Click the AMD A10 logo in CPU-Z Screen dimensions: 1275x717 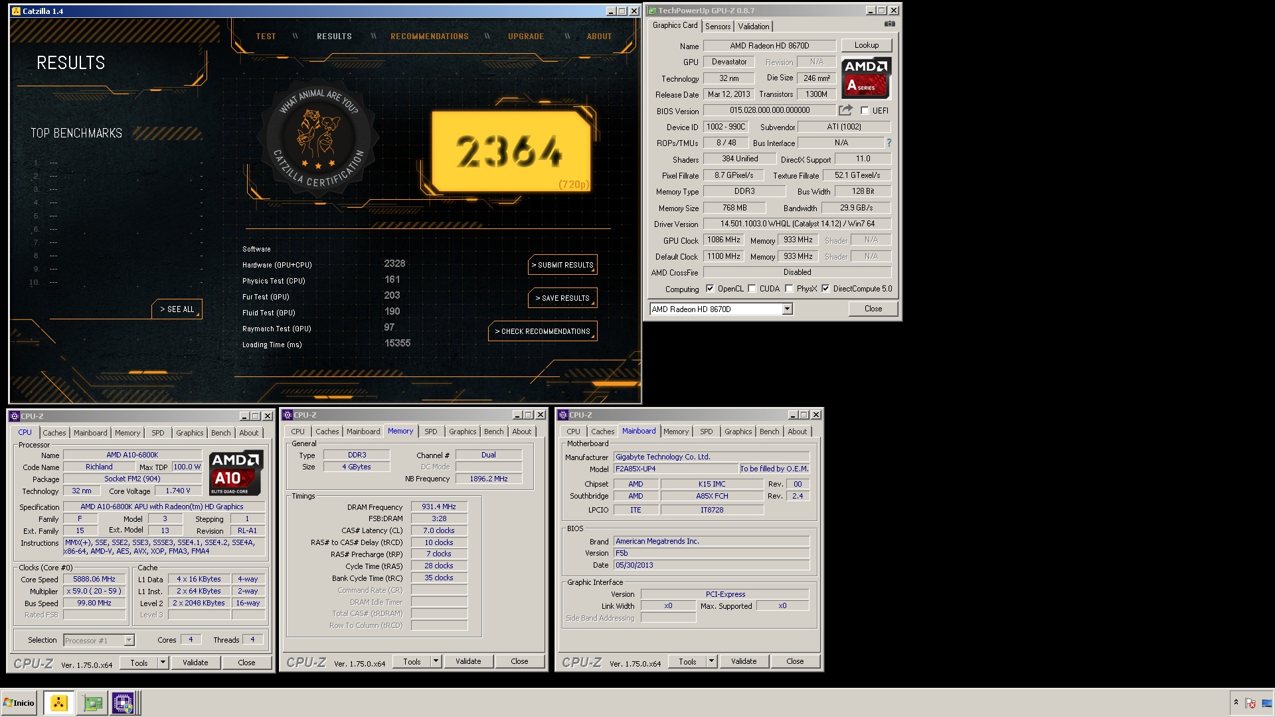coord(236,473)
